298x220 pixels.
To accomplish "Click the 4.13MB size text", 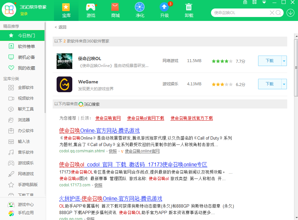I will coord(194,84).
